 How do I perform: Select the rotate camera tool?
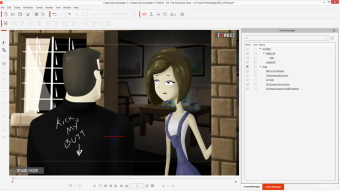pyautogui.click(x=165, y=14)
